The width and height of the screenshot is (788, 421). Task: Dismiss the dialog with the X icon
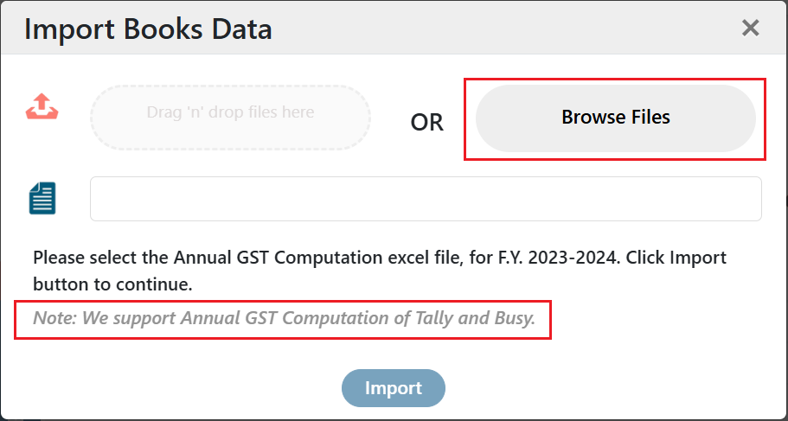750,29
